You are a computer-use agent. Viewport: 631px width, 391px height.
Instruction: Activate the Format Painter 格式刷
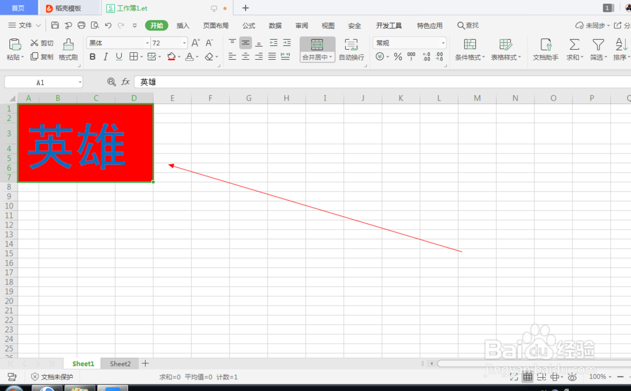pos(68,49)
